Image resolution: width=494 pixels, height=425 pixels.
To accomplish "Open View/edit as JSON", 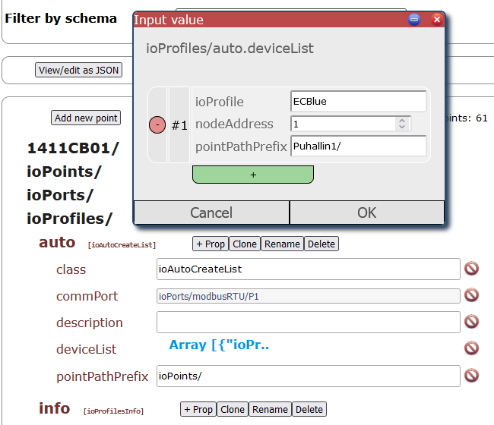I will pos(79,70).
